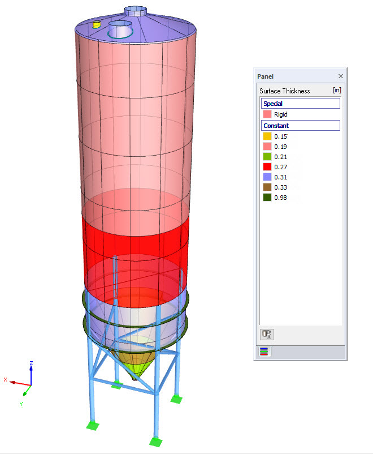Click the 0.27 legend value text
Viewport: 373px width, 454px height.
tap(280, 167)
